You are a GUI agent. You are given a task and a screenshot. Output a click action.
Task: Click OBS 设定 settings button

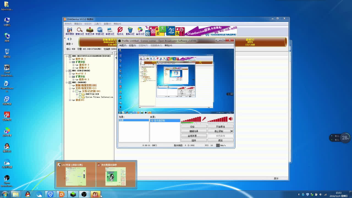(194, 127)
